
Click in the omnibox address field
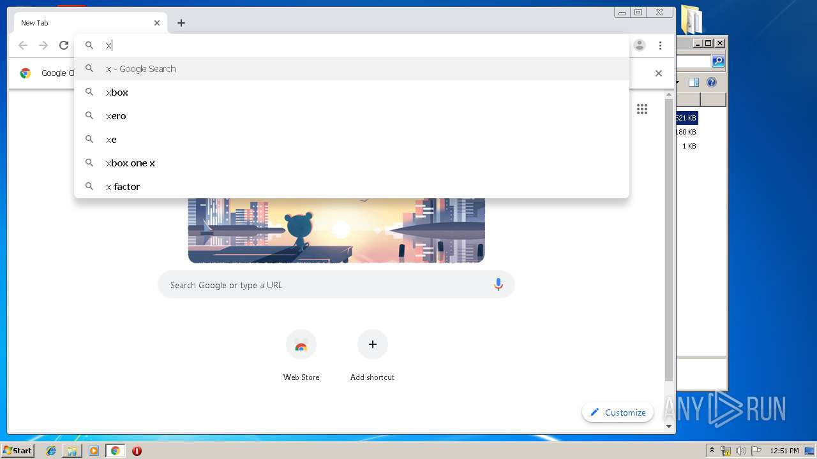[352, 45]
